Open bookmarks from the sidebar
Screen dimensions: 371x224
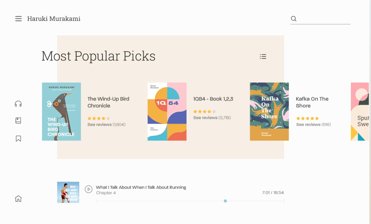[19, 138]
